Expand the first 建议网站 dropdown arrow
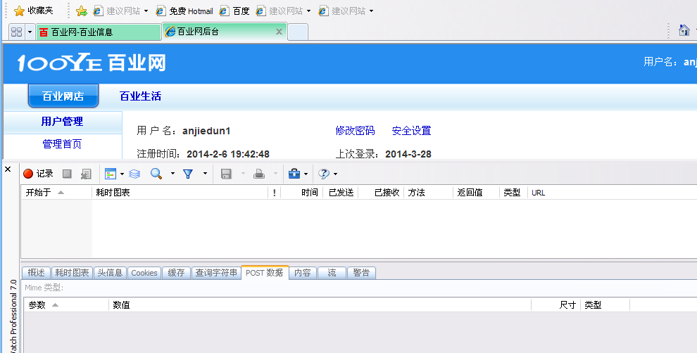 [x=146, y=11]
